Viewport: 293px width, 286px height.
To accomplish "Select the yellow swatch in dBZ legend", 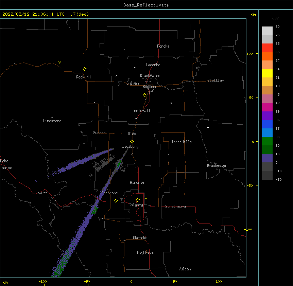I will click(267, 73).
